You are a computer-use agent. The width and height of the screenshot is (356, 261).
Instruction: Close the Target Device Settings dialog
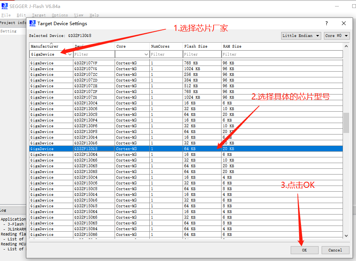point(344,23)
